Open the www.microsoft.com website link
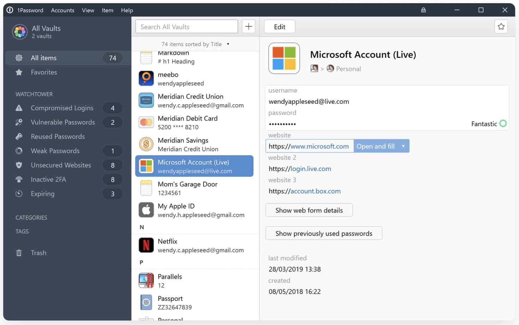The height and width of the screenshot is (325, 519). pos(309,146)
